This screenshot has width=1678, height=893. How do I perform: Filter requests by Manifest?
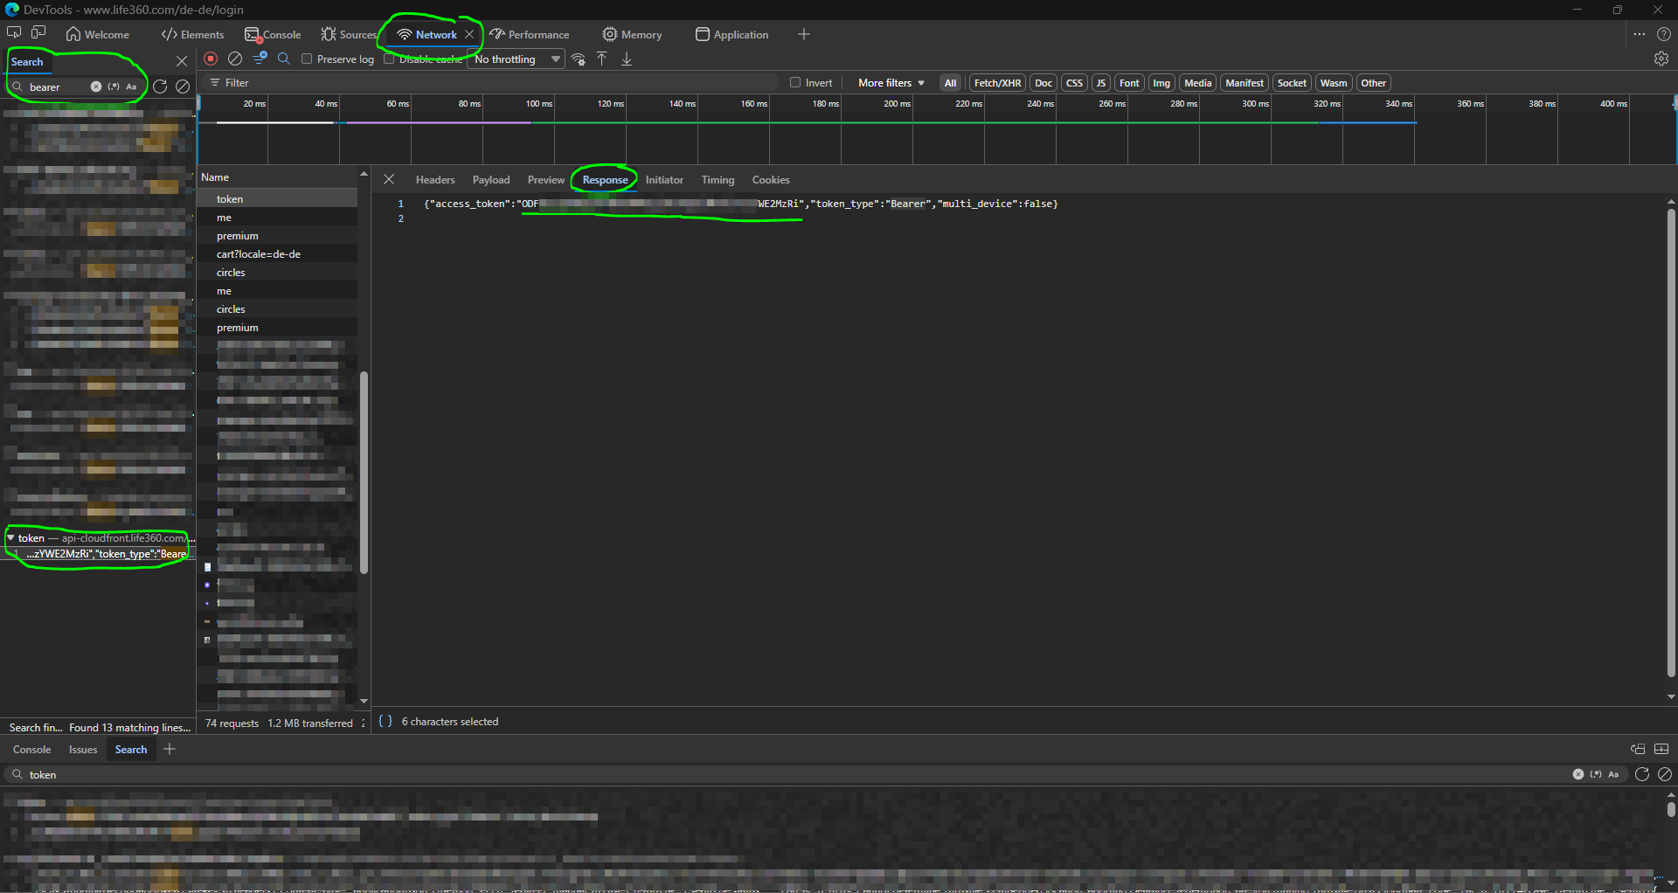1245,83
